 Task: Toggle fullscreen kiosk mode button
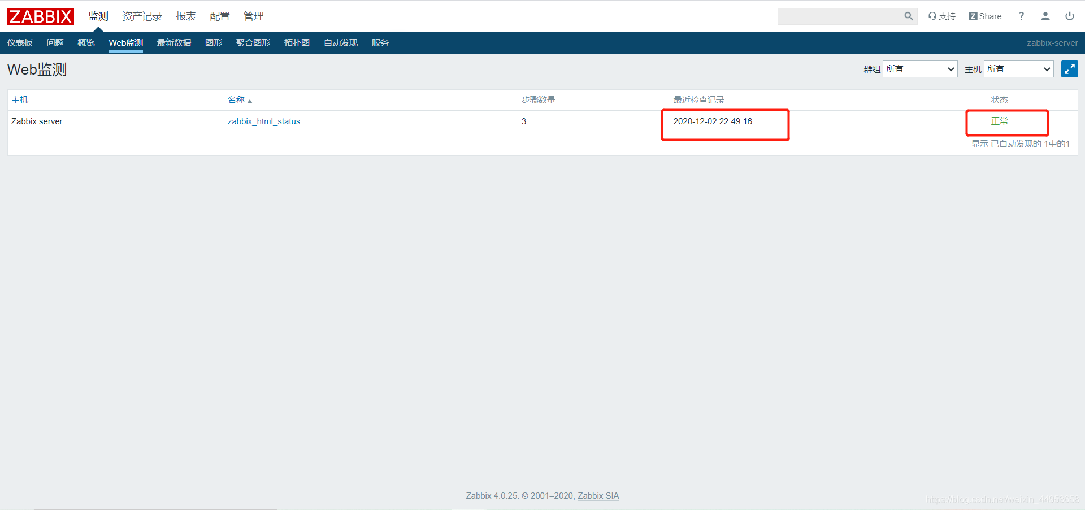(1070, 69)
